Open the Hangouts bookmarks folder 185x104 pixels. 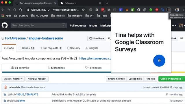pyautogui.click(x=75, y=16)
